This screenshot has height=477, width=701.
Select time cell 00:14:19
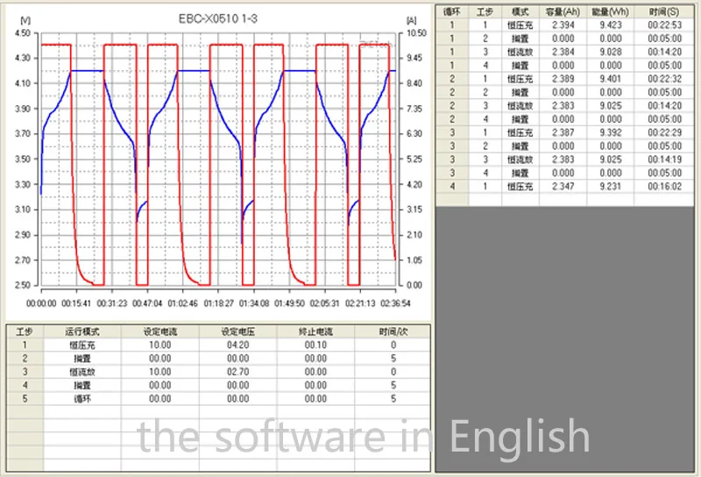(x=664, y=160)
